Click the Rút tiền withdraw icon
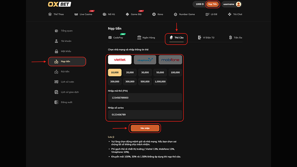The width and height of the screenshot is (297, 167). click(56, 72)
